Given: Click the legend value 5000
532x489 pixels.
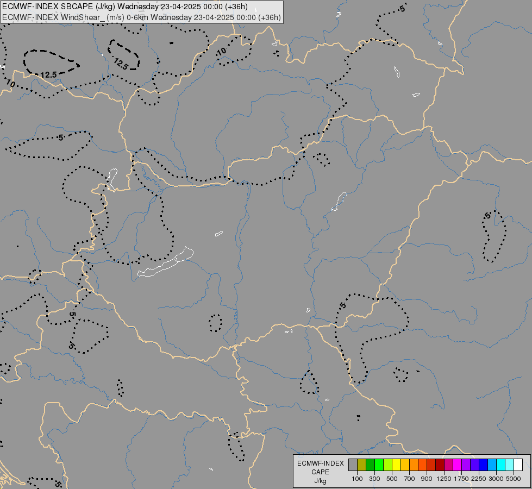Looking at the screenshot, I should tap(514, 479).
